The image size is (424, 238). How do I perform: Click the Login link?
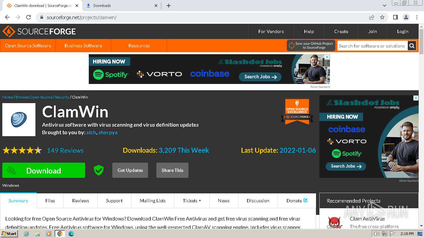click(x=402, y=31)
